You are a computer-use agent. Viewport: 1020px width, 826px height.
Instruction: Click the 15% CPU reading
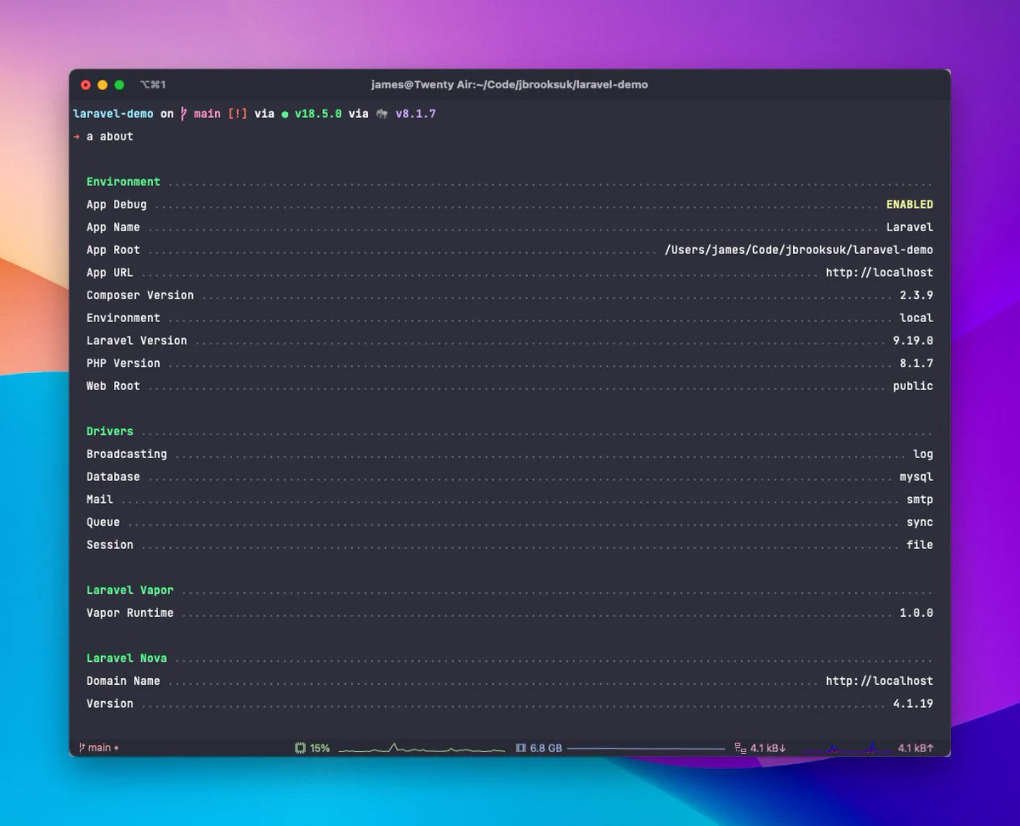point(320,748)
